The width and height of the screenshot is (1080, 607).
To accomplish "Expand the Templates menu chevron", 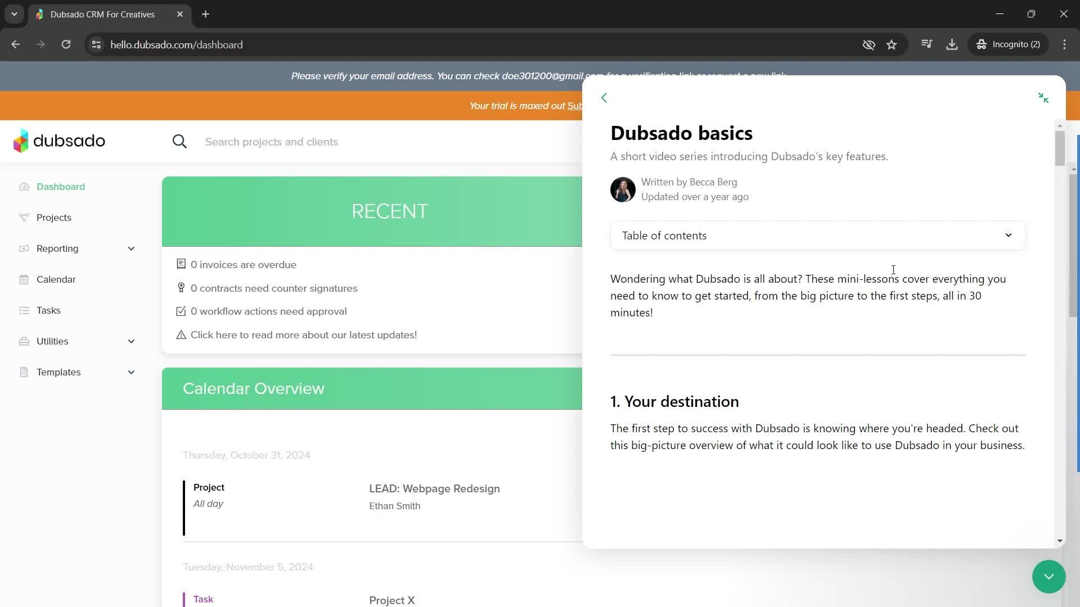I will (x=131, y=372).
